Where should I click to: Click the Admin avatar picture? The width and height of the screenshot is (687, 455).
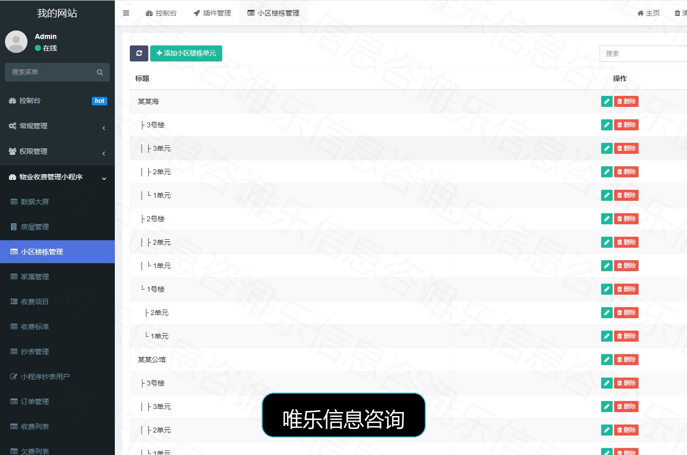click(16, 42)
